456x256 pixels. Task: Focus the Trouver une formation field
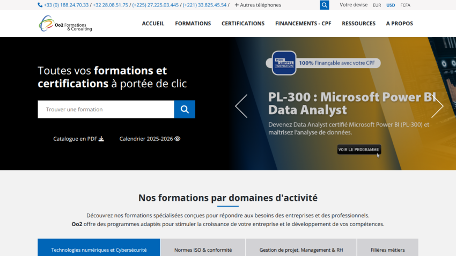coord(106,109)
